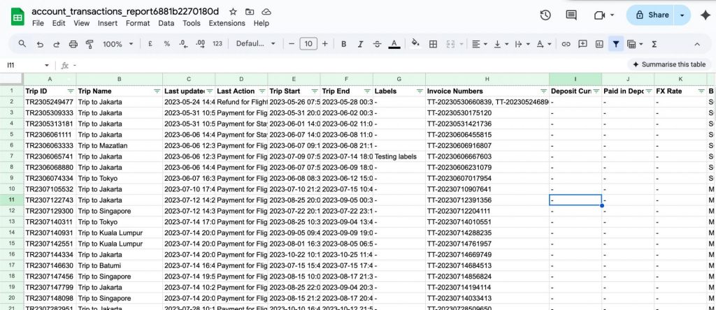This screenshot has width=716, height=310.
Task: Check the cloud save status icon
Action: click(266, 11)
